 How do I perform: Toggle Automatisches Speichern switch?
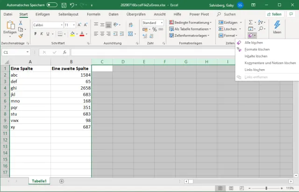[x=52, y=5]
